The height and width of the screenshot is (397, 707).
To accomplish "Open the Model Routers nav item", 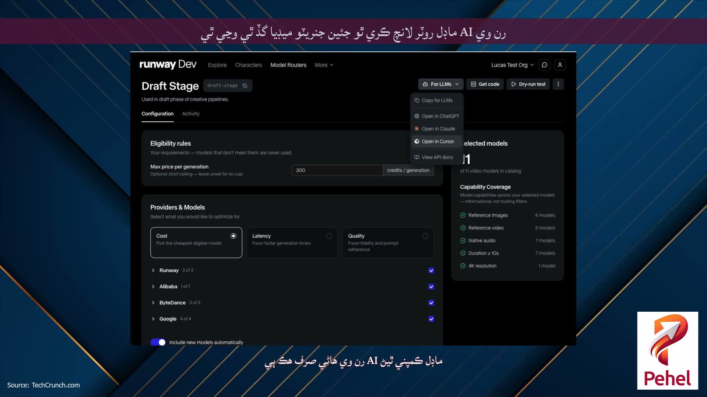I will [x=288, y=65].
